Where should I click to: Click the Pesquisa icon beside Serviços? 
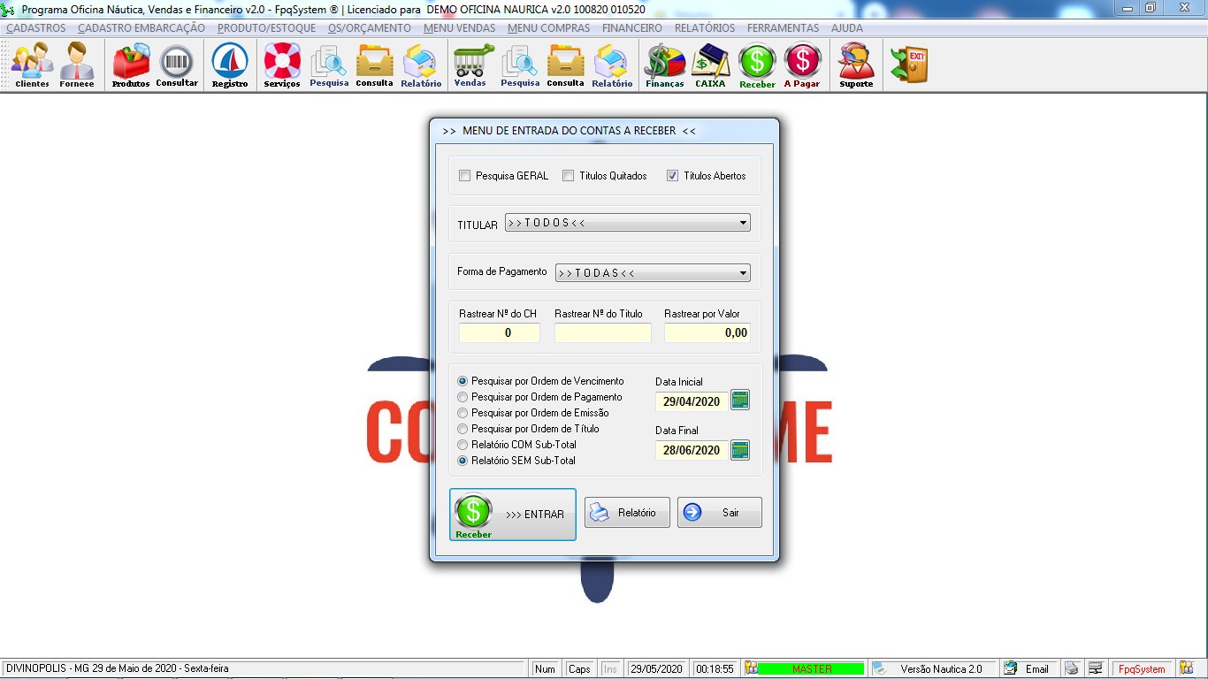[329, 65]
